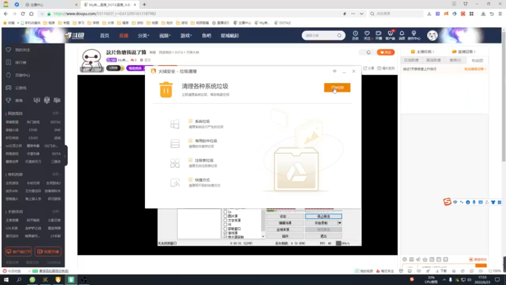Open 星域崛起 navigation item

(230, 35)
